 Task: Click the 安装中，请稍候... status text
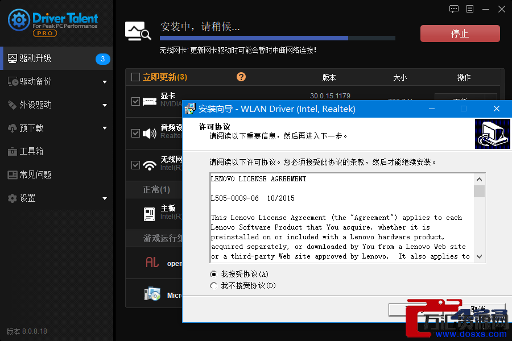(x=200, y=27)
